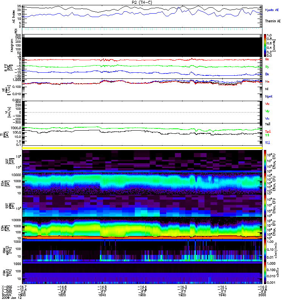Screen dimensions: 284x303
Task: Click the hhmm time row label
Action: point(6,295)
